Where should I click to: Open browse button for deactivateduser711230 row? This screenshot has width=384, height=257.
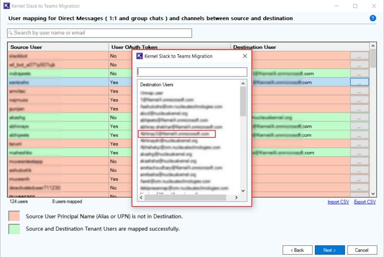click(359, 188)
